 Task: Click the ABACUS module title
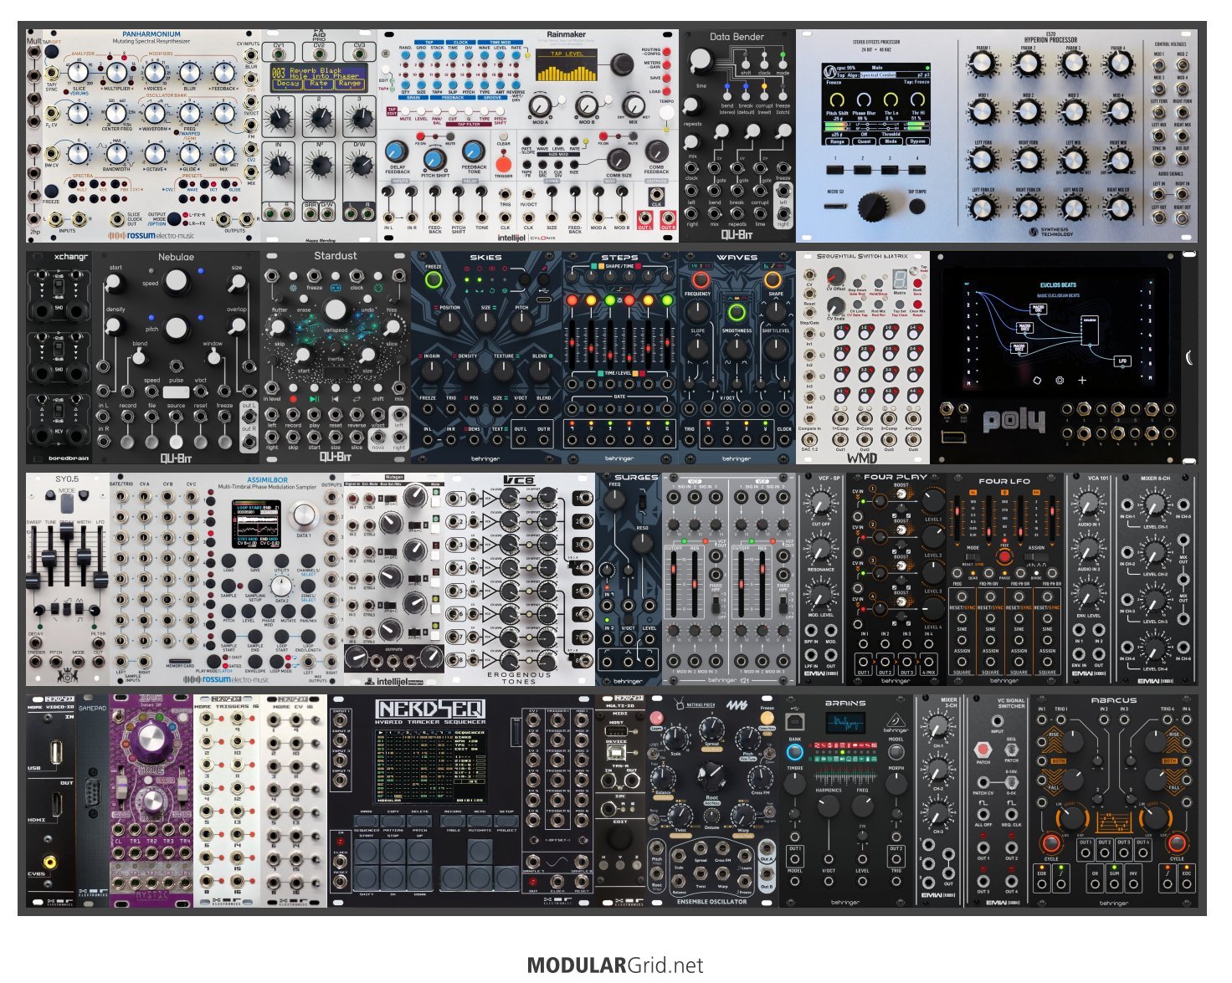coord(1114,700)
